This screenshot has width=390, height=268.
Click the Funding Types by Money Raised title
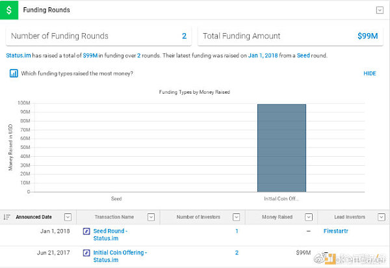click(194, 92)
